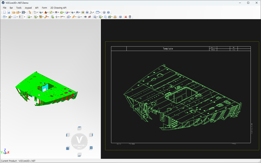Click the new document with info badge icon
The image size is (261, 163).
(x=9, y=12)
